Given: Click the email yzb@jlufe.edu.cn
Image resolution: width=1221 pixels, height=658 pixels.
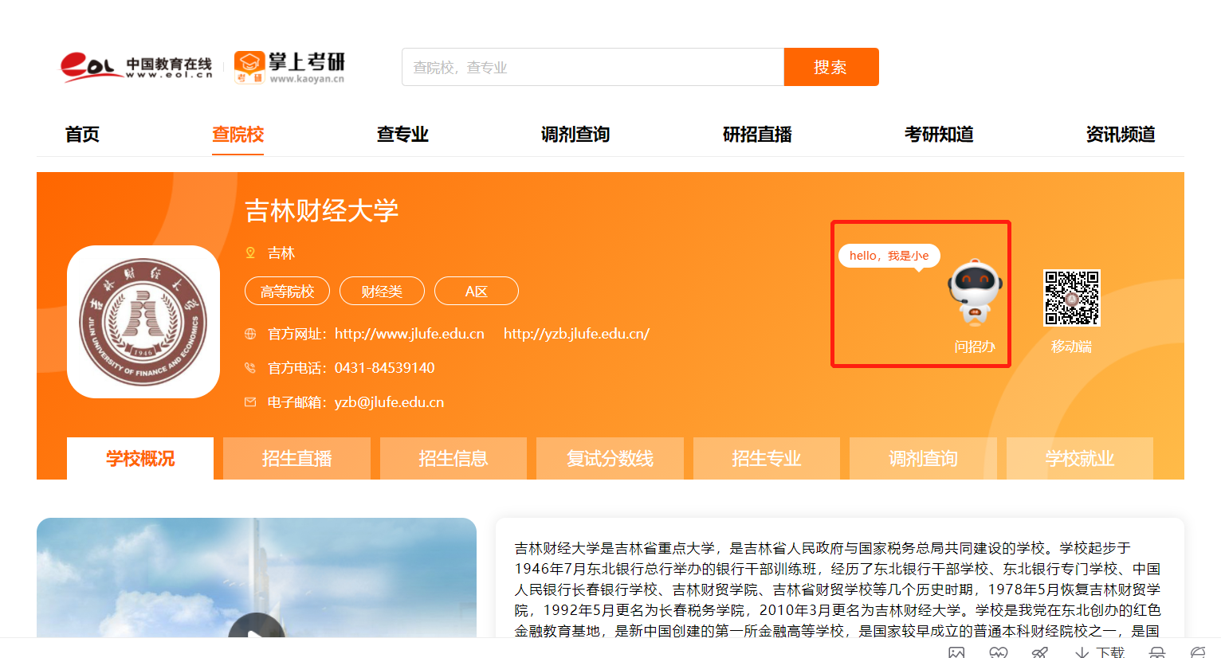Looking at the screenshot, I should pyautogui.click(x=389, y=402).
